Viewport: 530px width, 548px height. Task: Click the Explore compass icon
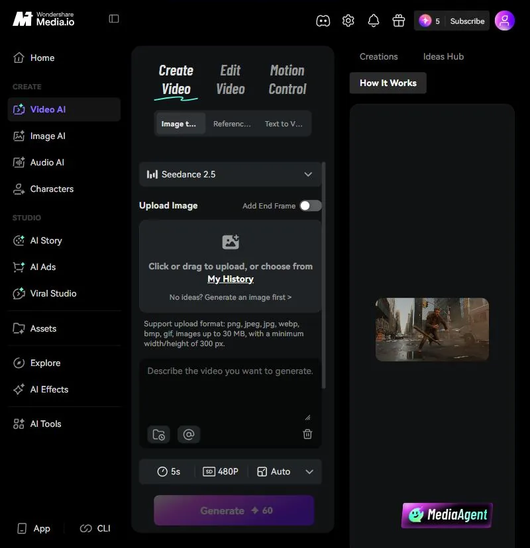[19, 363]
